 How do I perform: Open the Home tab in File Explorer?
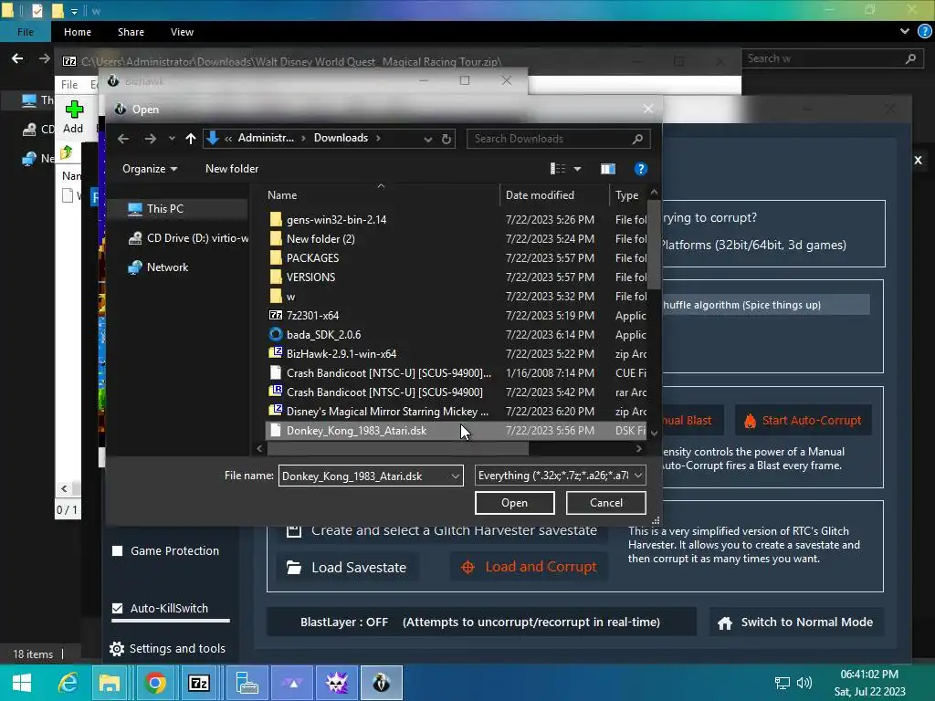pos(78,32)
